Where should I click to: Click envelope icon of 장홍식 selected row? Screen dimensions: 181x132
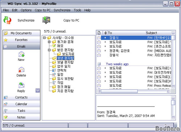click(x=99, y=38)
